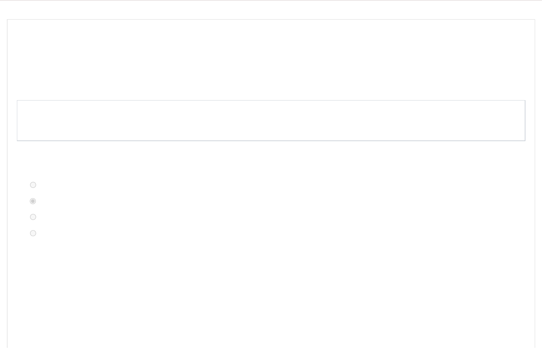The image size is (542, 348).
Task: Select the first radio button option
Action: coord(33,185)
